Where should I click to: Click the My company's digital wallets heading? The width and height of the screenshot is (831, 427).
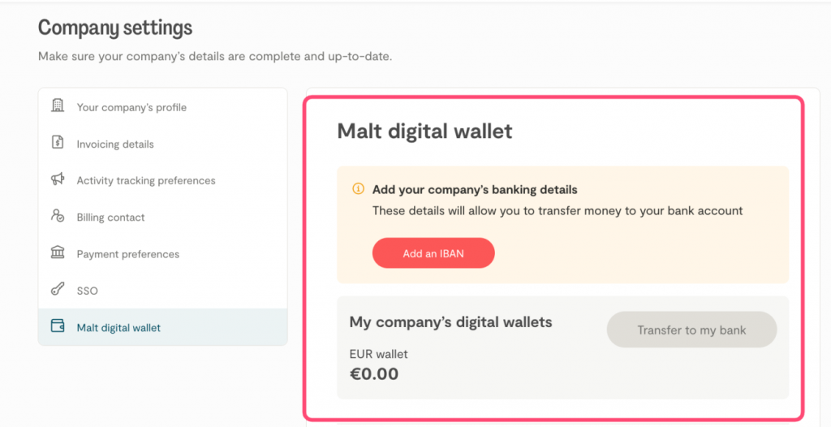pos(450,322)
